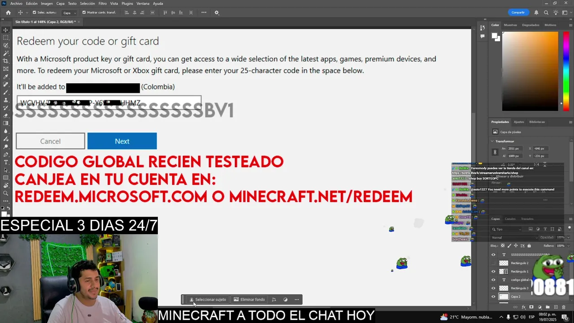The image size is (574, 323).
Task: Toggle Mostrar contr. transf. checkbox
Action: point(84,13)
